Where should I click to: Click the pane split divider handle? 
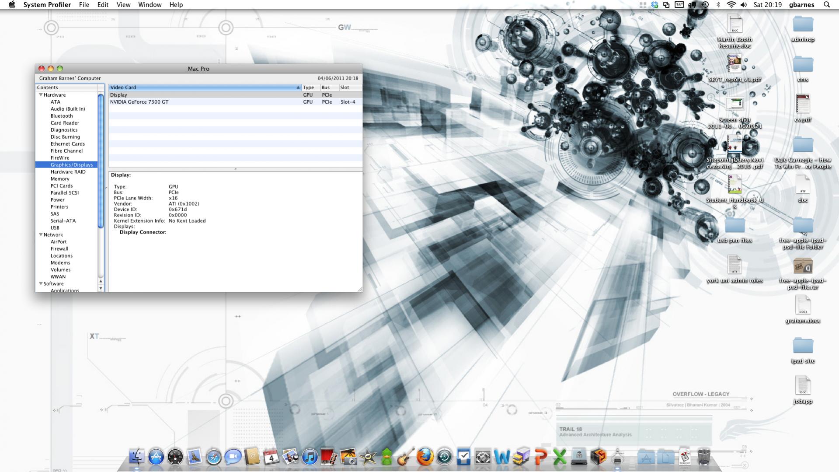coord(235,169)
